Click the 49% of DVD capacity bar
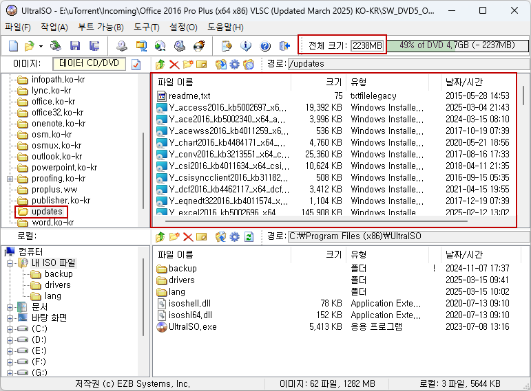This screenshot has width=531, height=391. 457,45
